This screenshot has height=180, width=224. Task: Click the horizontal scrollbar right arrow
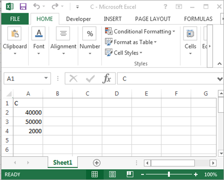point(213,163)
